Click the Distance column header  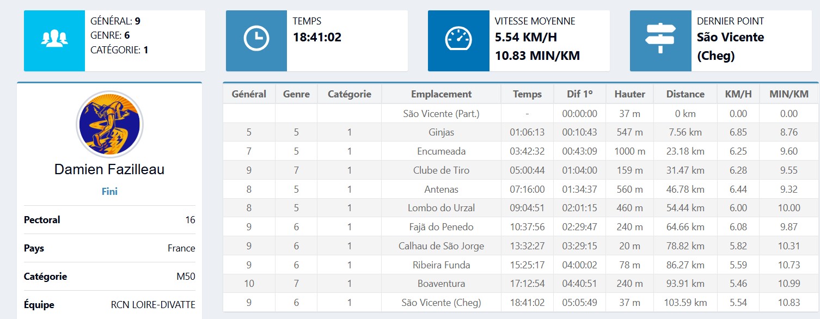click(x=685, y=94)
